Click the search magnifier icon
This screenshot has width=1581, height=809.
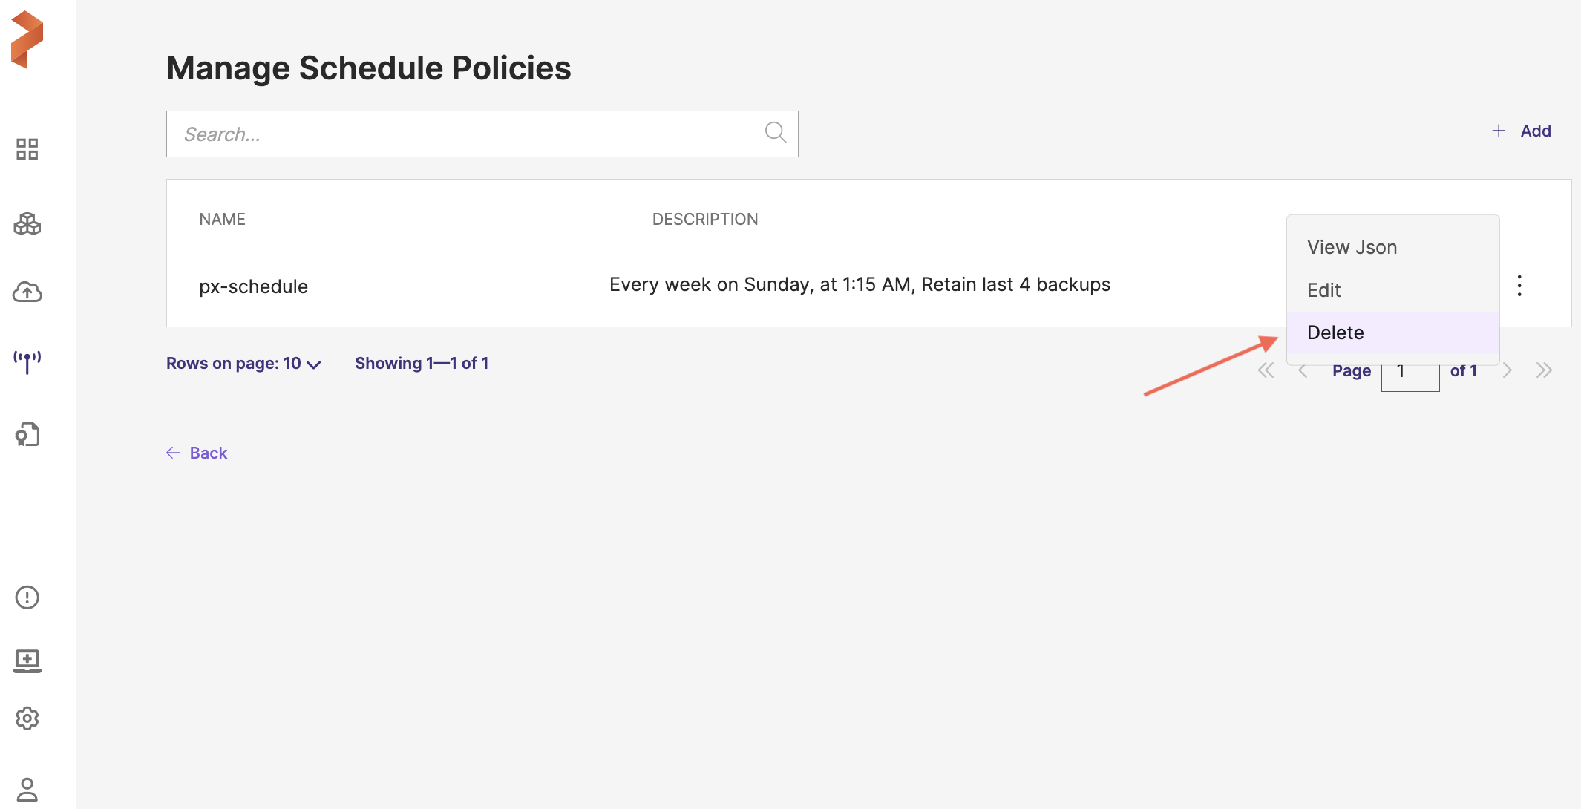775,133
